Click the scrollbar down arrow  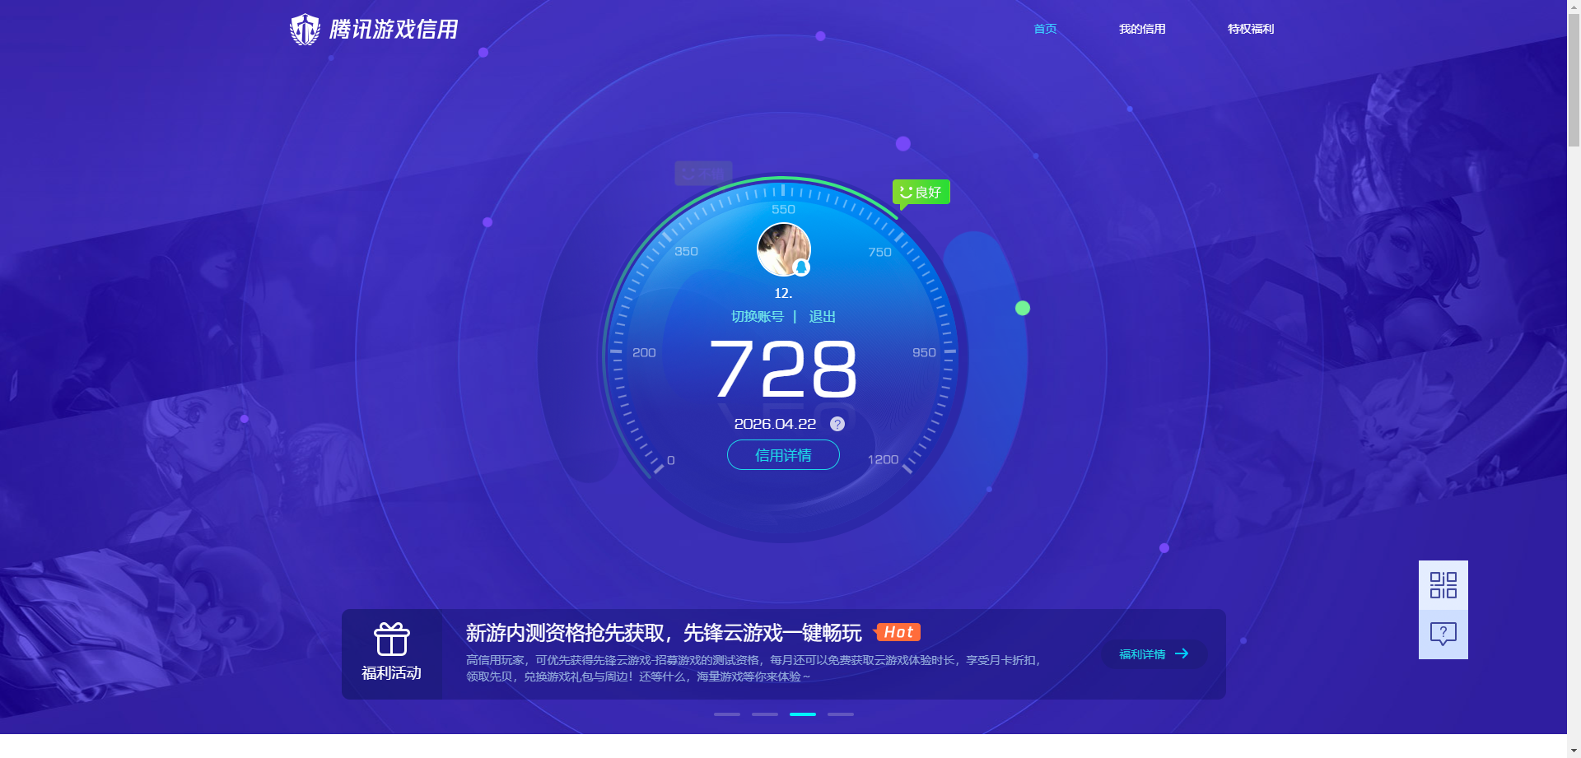[x=1574, y=751]
